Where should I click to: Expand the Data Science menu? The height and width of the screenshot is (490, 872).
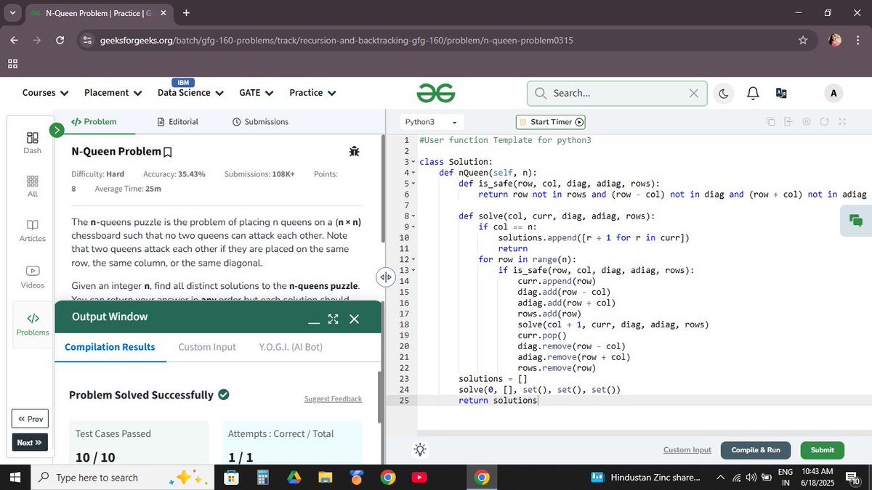point(191,93)
